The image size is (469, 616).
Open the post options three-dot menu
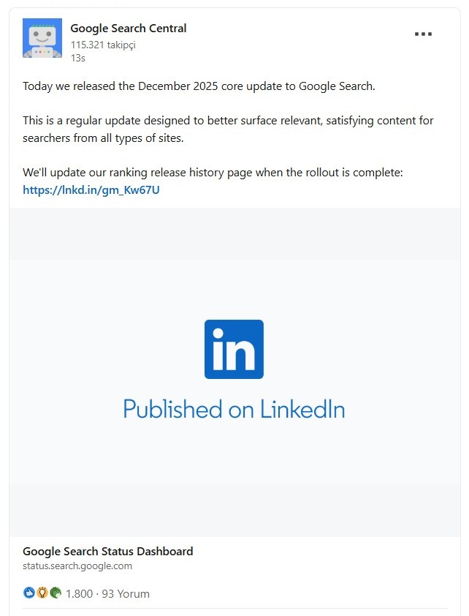click(423, 34)
